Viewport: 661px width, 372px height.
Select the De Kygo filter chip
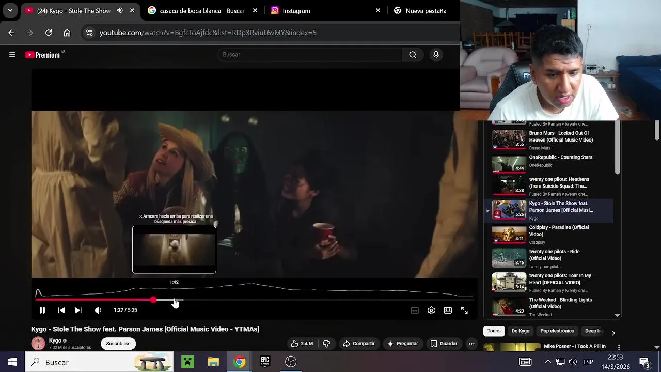(x=521, y=331)
